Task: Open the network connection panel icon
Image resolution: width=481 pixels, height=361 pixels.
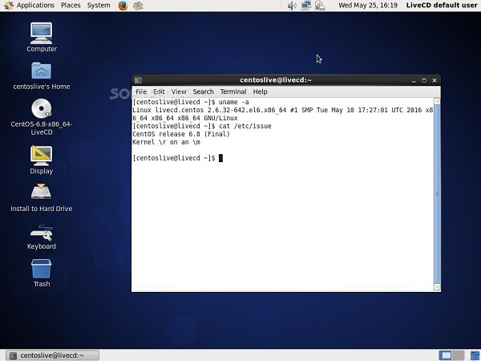Action: 306,6
